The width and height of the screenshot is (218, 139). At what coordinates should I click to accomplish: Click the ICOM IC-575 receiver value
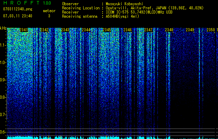pyautogui.click(x=139, y=12)
